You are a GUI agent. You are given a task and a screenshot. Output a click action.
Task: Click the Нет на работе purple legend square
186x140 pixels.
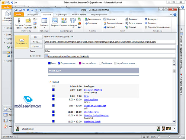[x=80, y=63]
